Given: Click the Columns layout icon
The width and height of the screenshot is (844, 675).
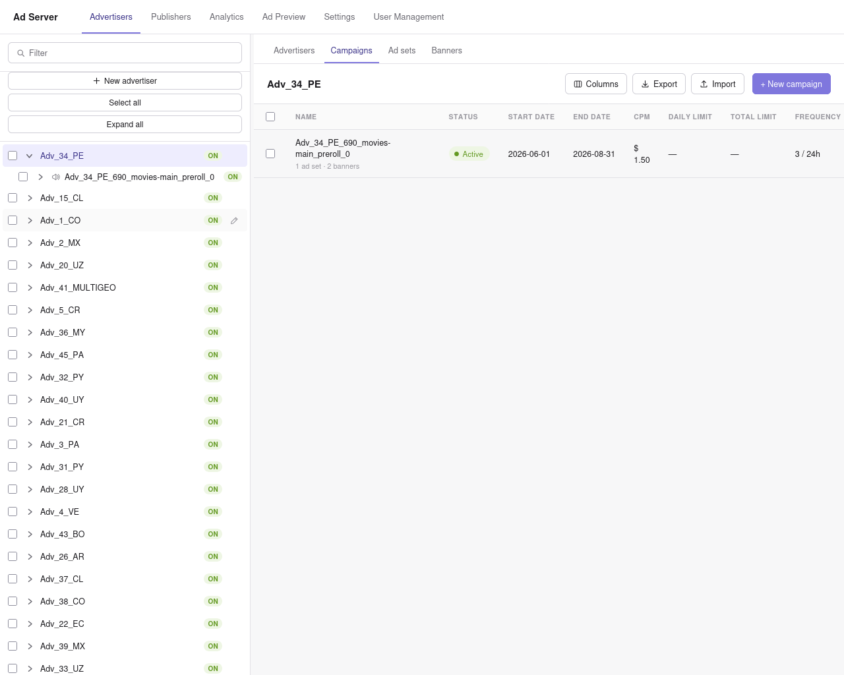Looking at the screenshot, I should point(578,84).
